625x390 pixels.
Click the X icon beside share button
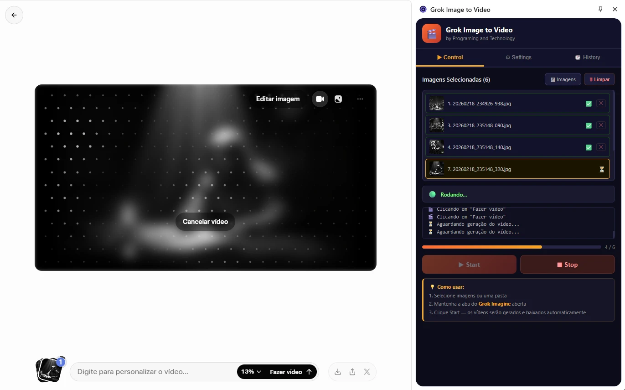pos(367,372)
